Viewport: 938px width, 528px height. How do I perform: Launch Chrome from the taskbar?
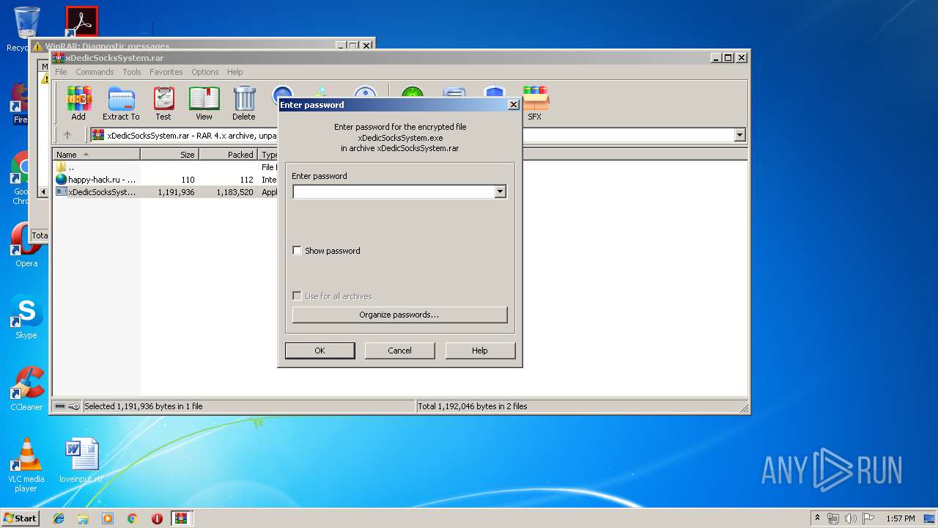tap(132, 518)
